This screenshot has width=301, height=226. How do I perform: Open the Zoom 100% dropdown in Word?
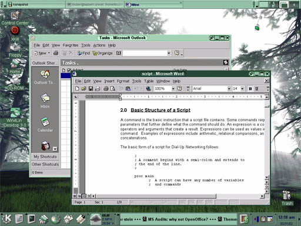[x=173, y=89]
